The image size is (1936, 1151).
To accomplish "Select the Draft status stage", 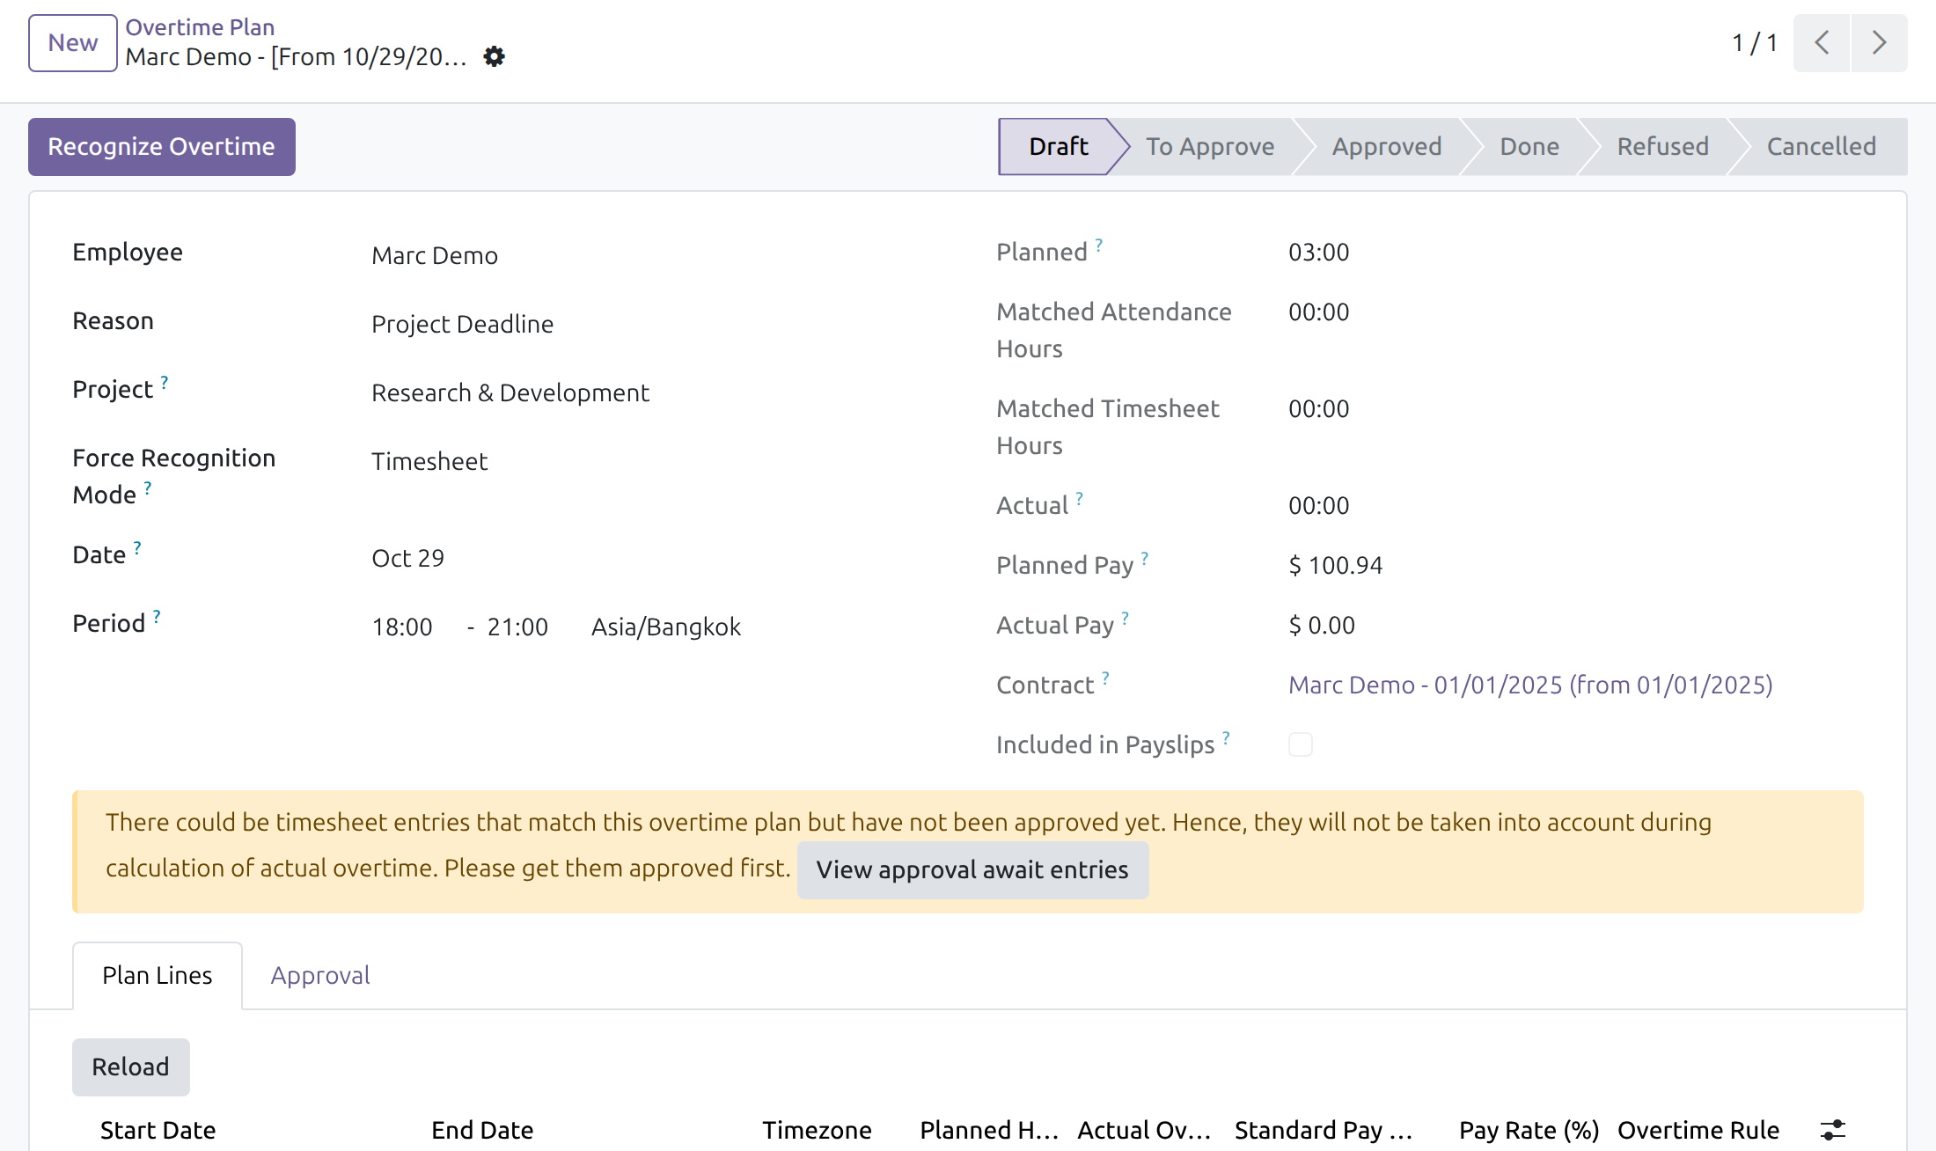I will click(1059, 146).
